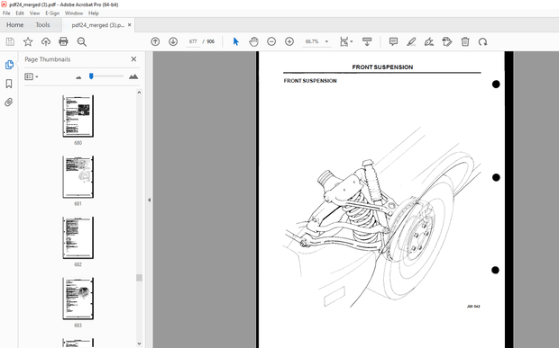Click the J60 042 figure code text
This screenshot has height=348, width=559.
click(x=473, y=306)
